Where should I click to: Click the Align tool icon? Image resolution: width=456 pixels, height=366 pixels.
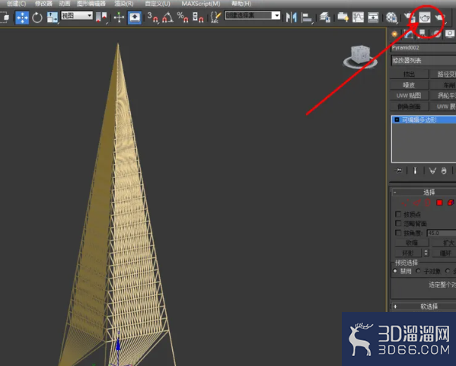tap(307, 18)
